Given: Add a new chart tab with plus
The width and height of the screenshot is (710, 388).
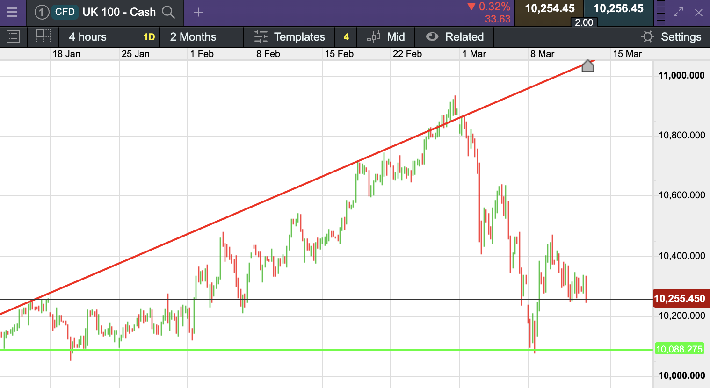Looking at the screenshot, I should pyautogui.click(x=198, y=12).
